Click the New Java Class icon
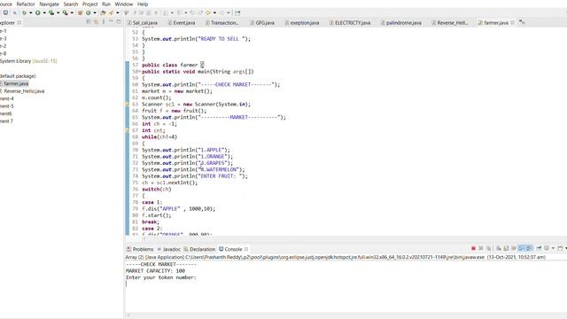The image size is (567, 319). (89, 12)
